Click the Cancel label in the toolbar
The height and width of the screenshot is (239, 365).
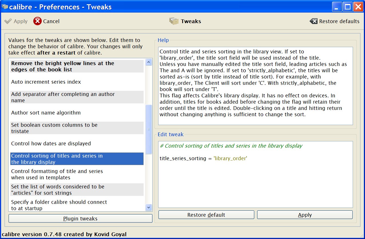pos(51,21)
